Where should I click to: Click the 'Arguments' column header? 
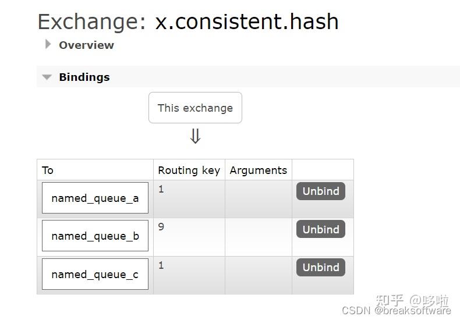[x=258, y=170]
